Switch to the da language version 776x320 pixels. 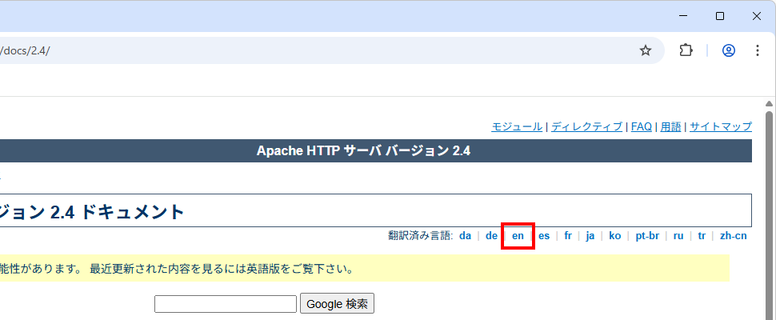point(466,236)
